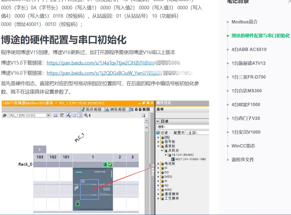This screenshot has width=291, height=215.
Task: Click the icon at the toolbar's right end
Action: (x=143, y=115)
